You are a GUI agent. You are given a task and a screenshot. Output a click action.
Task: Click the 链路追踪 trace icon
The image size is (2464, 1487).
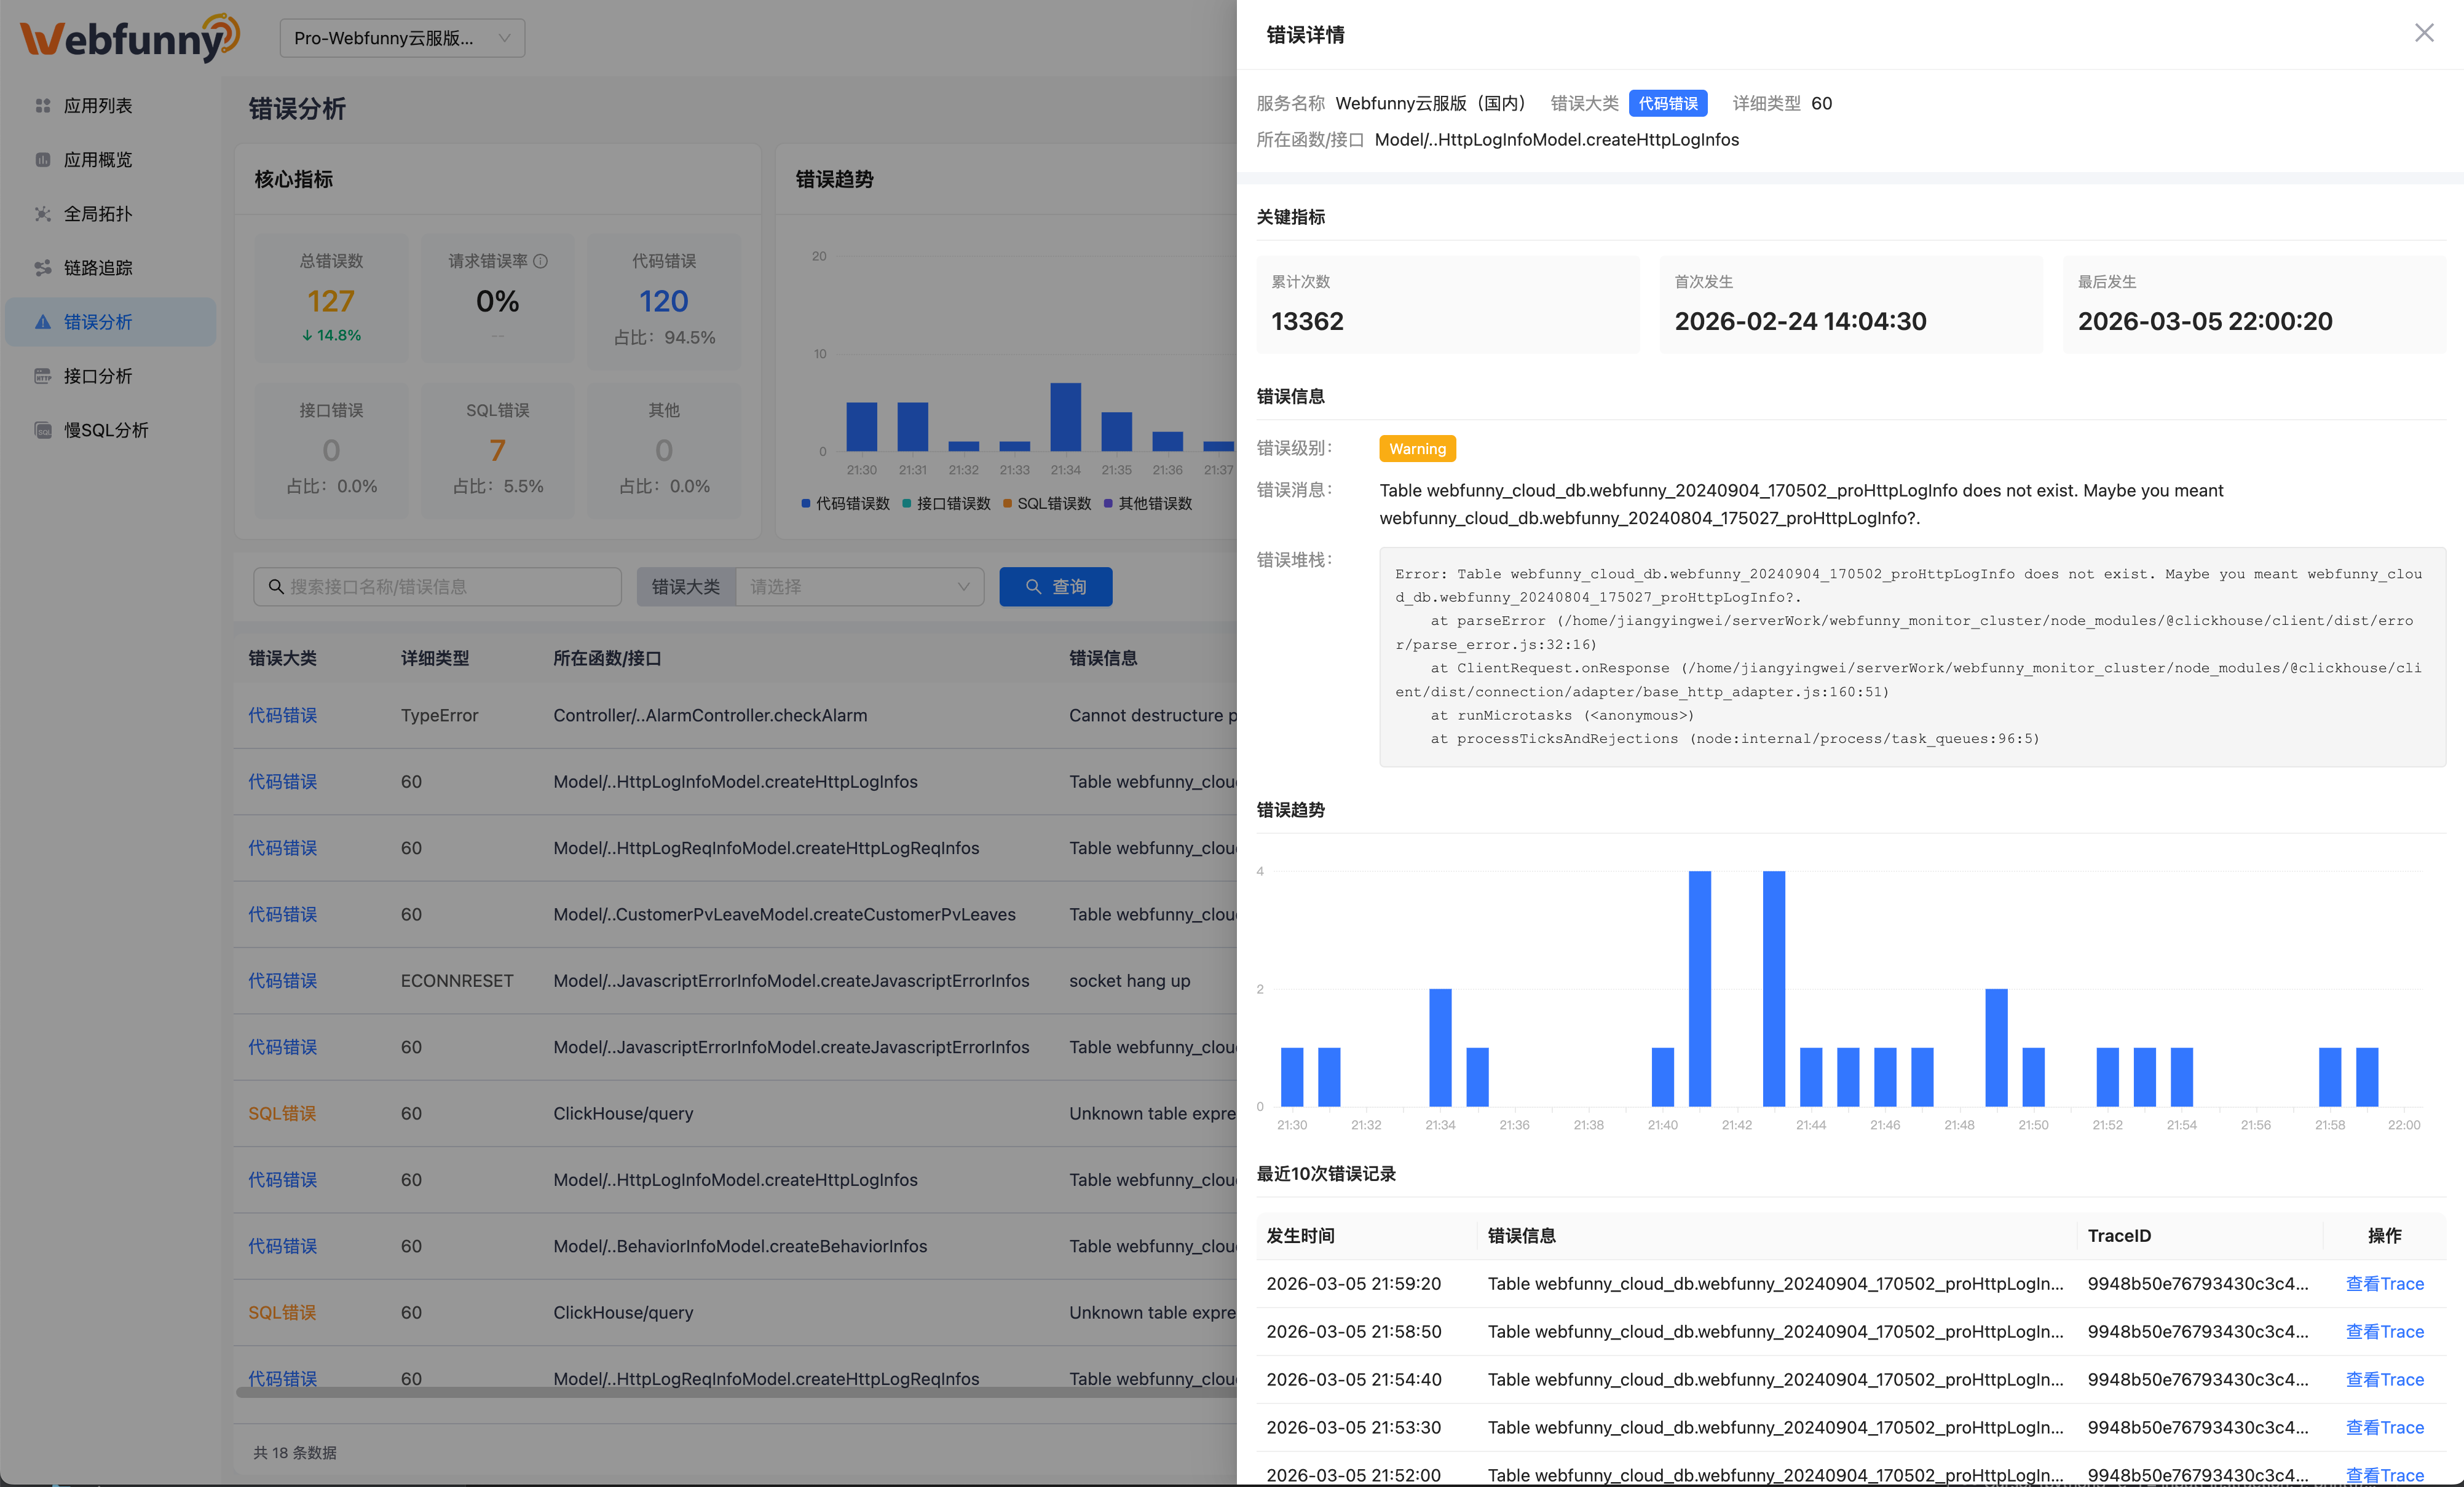point(42,268)
